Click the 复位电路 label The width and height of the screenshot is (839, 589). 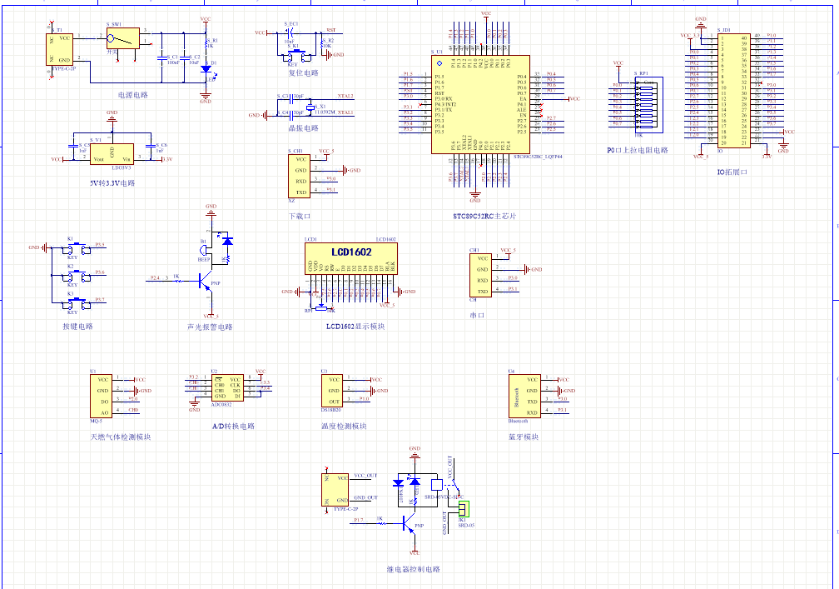(303, 72)
